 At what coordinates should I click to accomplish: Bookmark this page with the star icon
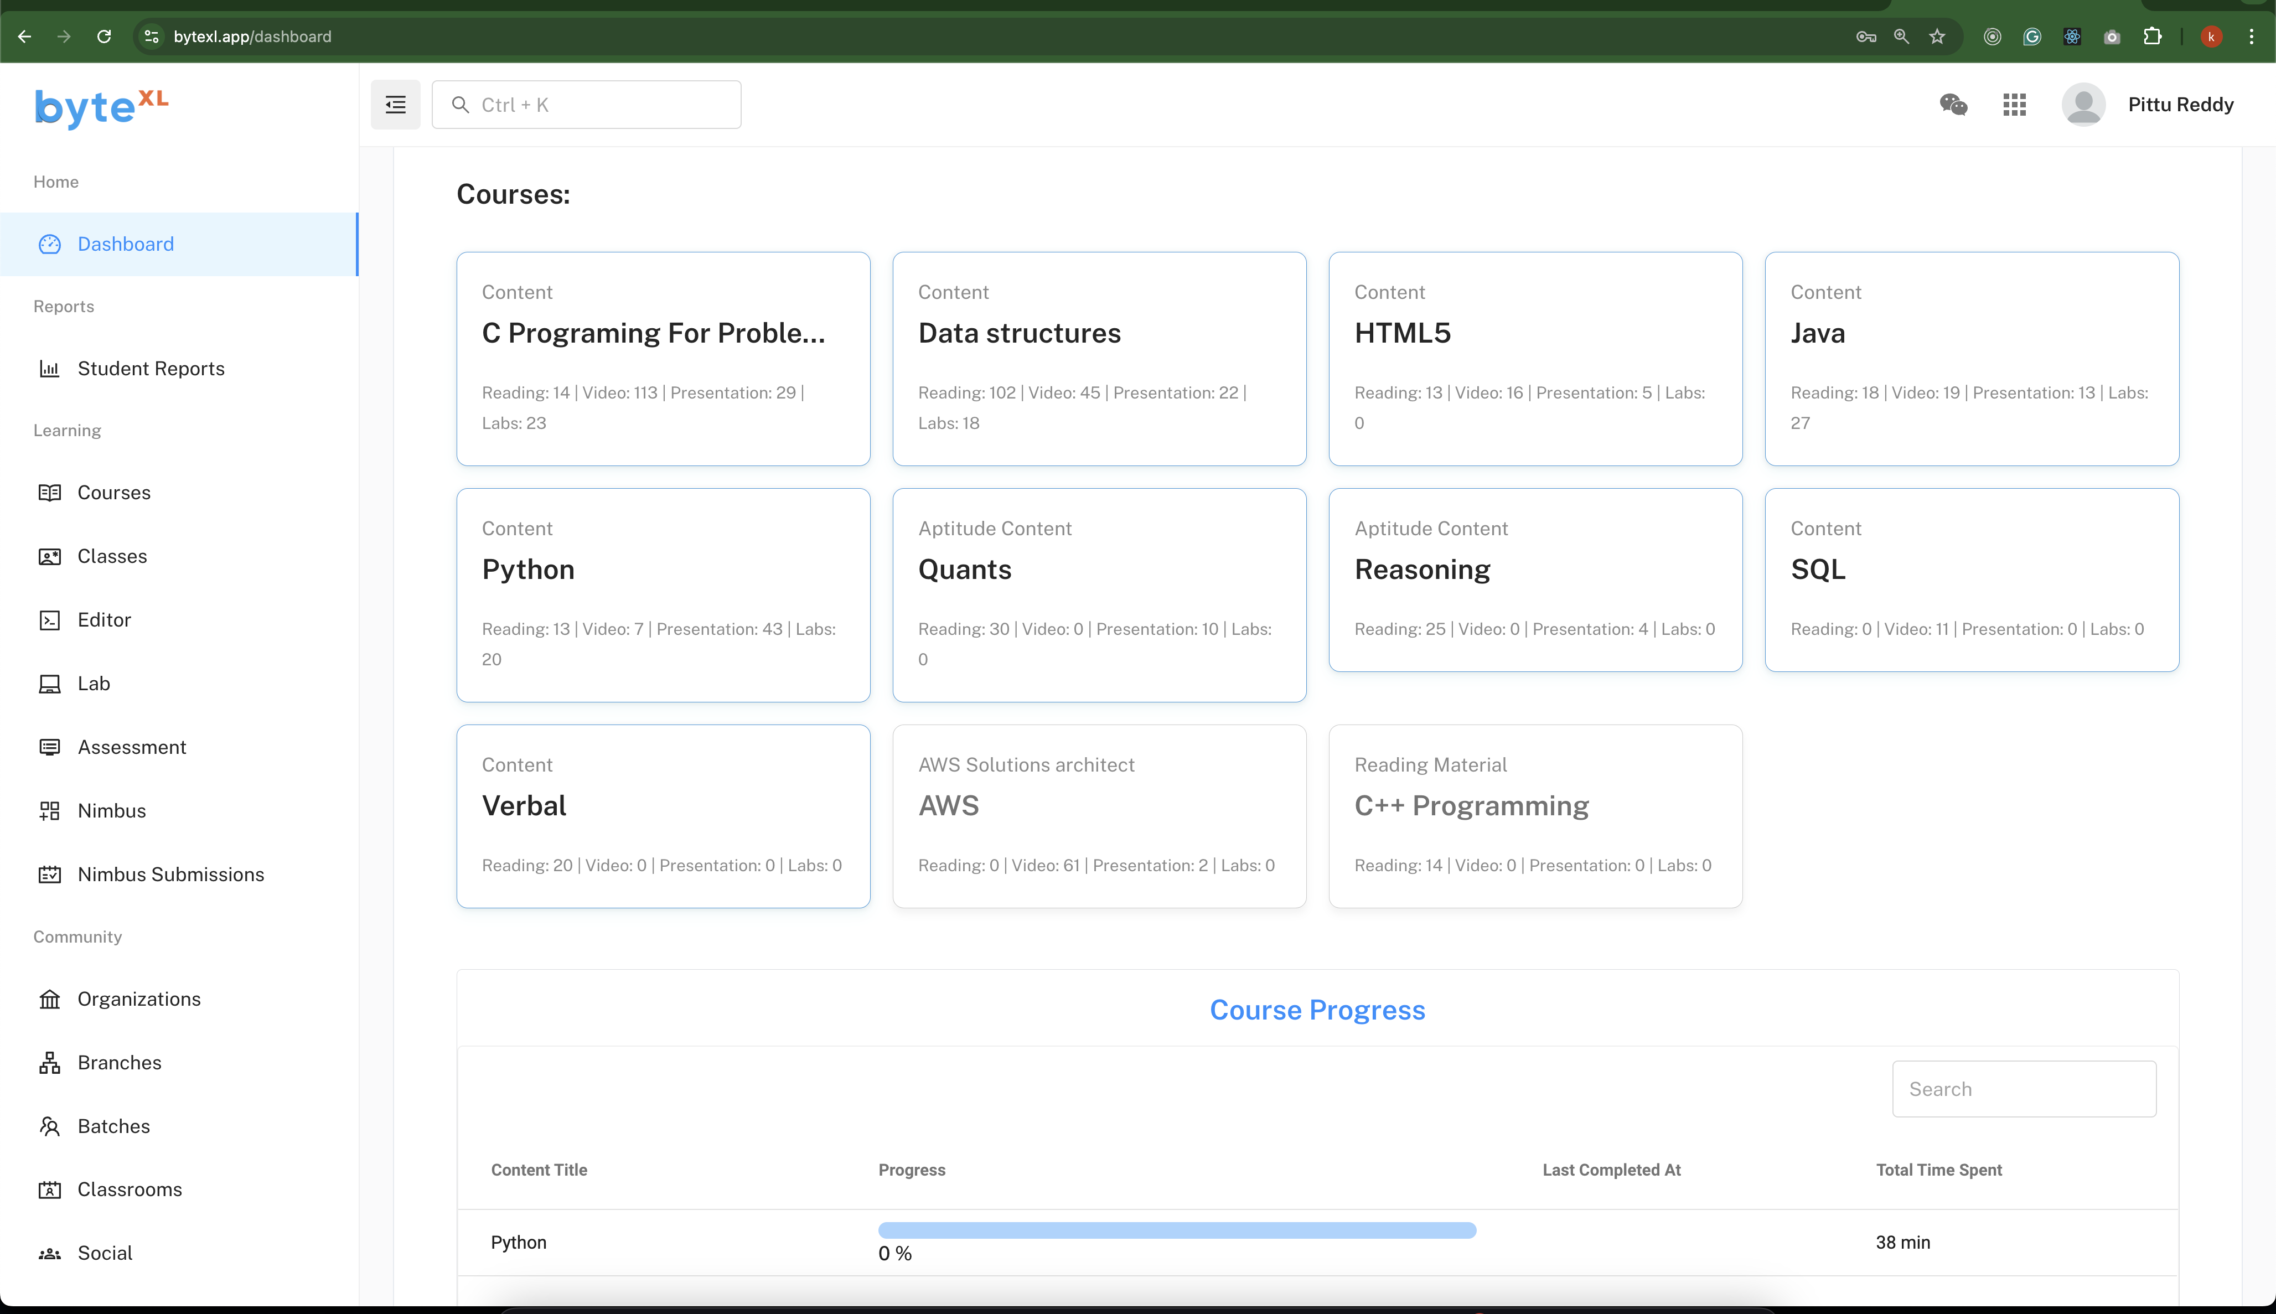(x=1937, y=36)
